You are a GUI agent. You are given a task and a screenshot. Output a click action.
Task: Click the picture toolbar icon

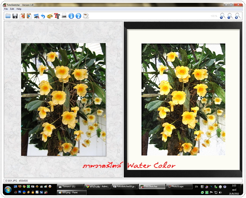[36, 16]
